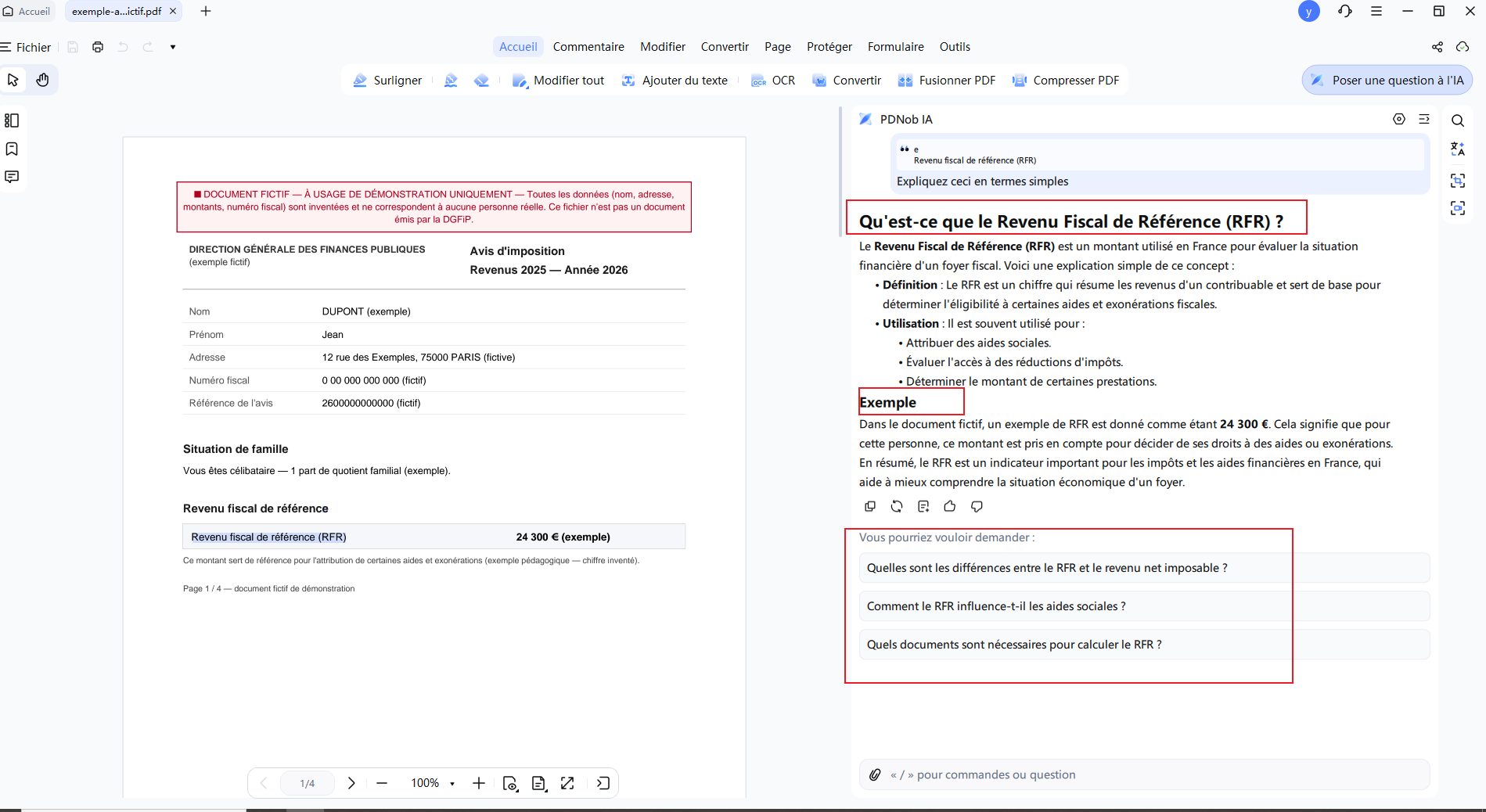
Task: Click Ajouter du texte
Action: [x=675, y=81]
